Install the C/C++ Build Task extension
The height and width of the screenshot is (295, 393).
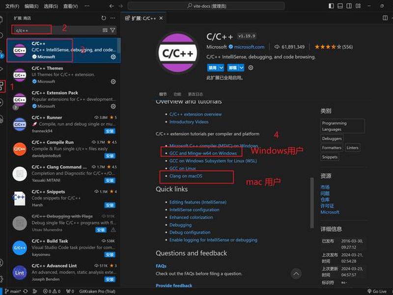click(110, 255)
